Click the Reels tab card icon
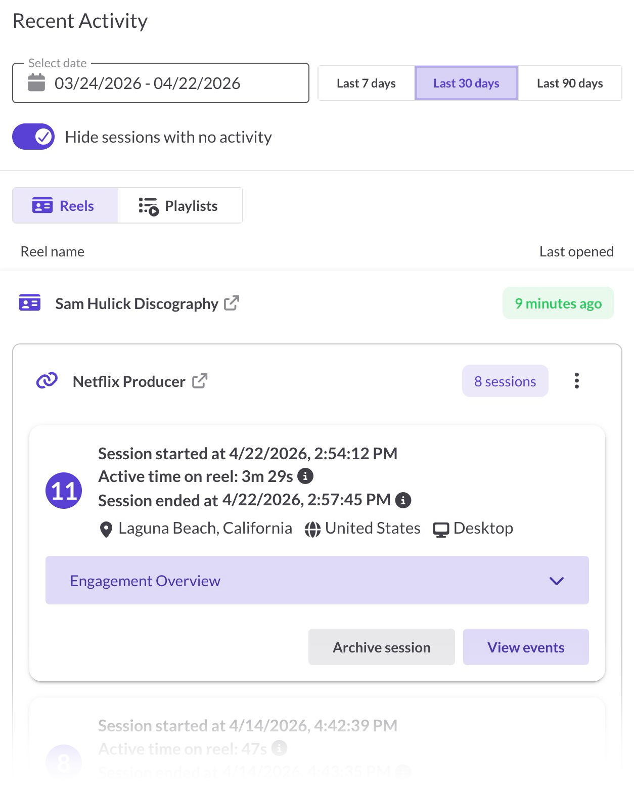This screenshot has width=634, height=787. [x=42, y=206]
